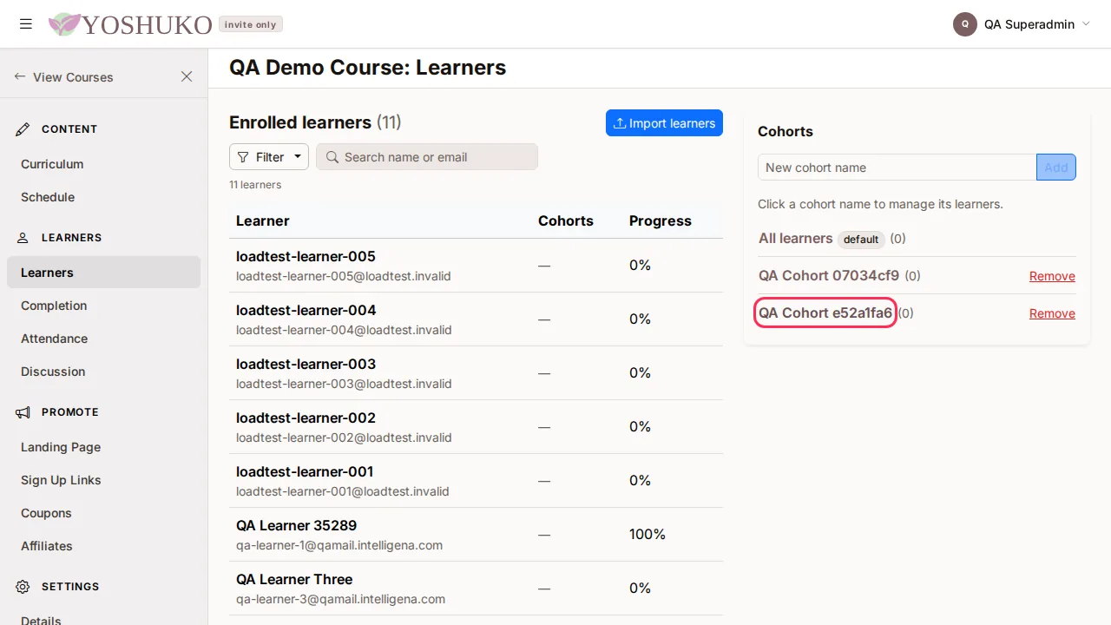Open the hamburger navigation menu

pyautogui.click(x=26, y=24)
